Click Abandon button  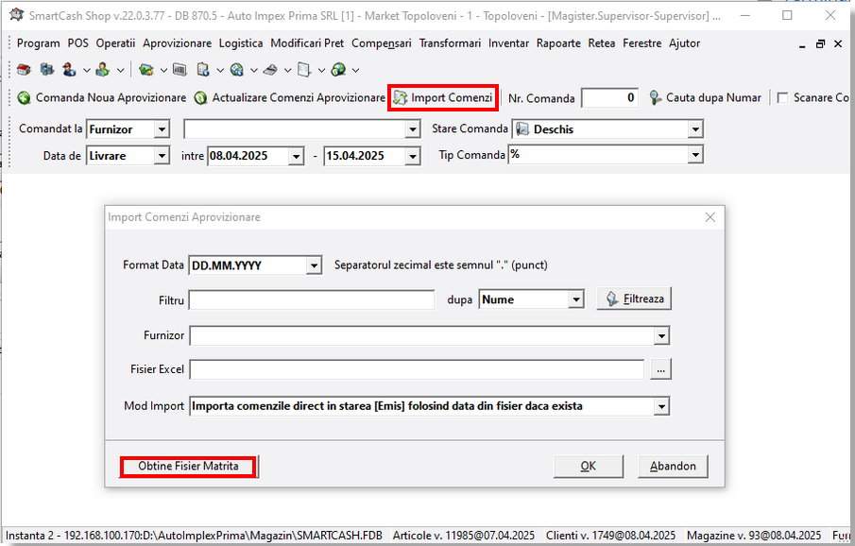pos(673,467)
